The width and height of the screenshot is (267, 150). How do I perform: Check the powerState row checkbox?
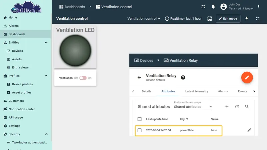pyautogui.click(x=140, y=130)
